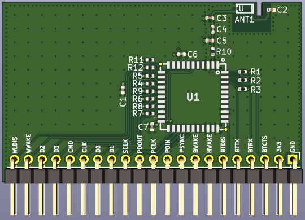Click the WLDIS pin pad
This screenshot has height=220, width=305.
point(14,160)
